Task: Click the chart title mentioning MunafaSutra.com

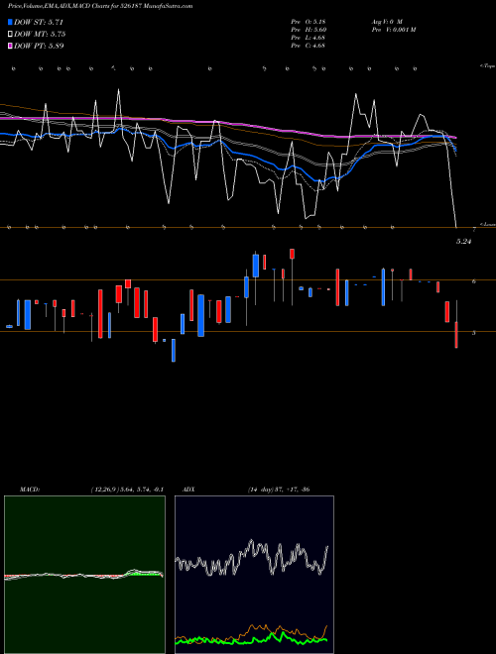Action: (x=100, y=7)
